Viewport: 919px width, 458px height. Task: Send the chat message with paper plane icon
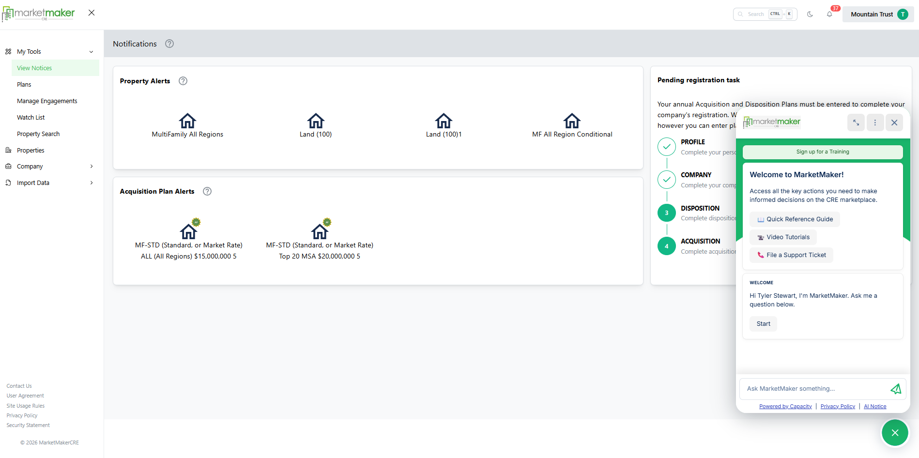[896, 389]
